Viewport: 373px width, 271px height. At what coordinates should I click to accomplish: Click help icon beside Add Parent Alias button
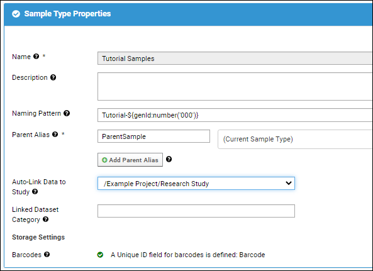click(169, 159)
